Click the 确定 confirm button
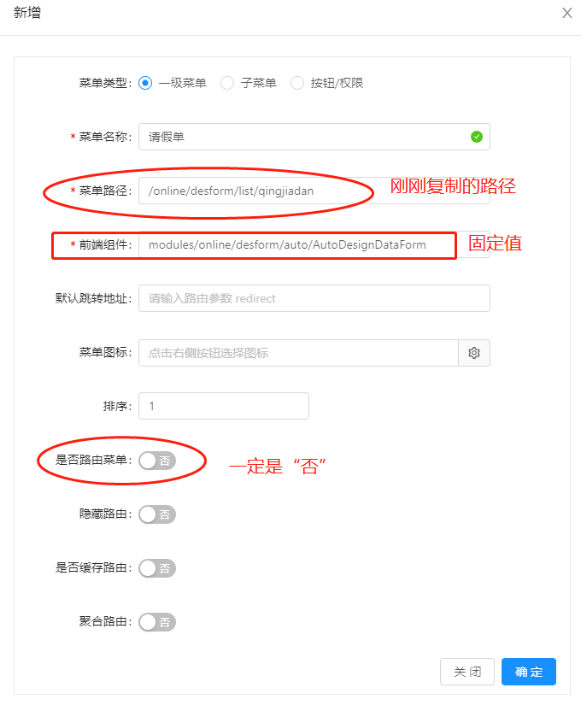The image size is (581, 705). coord(529,672)
